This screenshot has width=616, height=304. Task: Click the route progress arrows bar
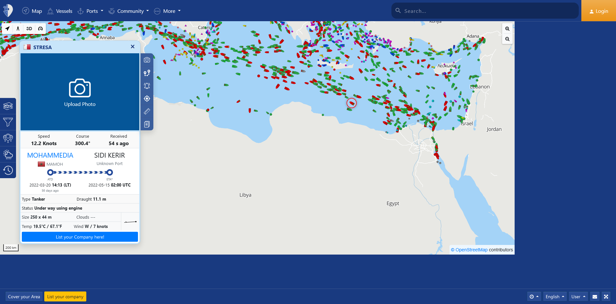tap(80, 172)
